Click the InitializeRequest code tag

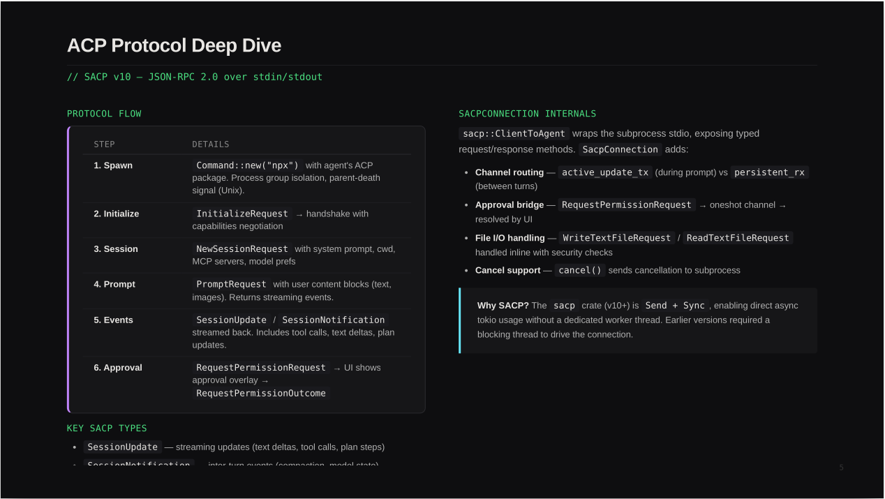click(x=242, y=214)
